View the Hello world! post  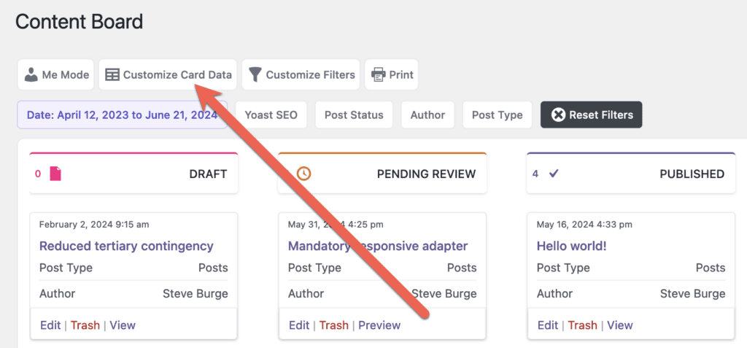click(619, 325)
